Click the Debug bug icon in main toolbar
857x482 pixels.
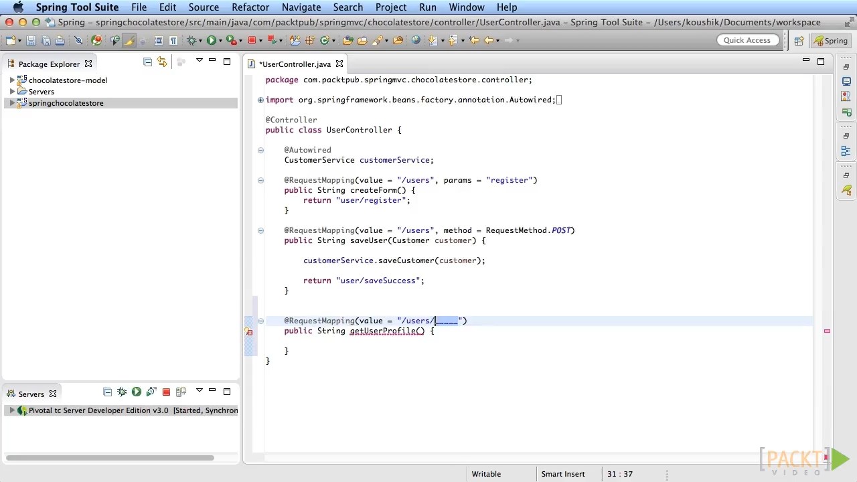pos(192,41)
